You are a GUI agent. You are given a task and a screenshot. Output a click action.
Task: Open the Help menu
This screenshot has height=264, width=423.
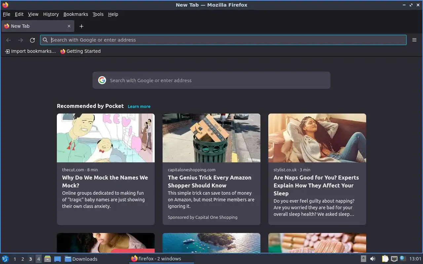(x=113, y=14)
